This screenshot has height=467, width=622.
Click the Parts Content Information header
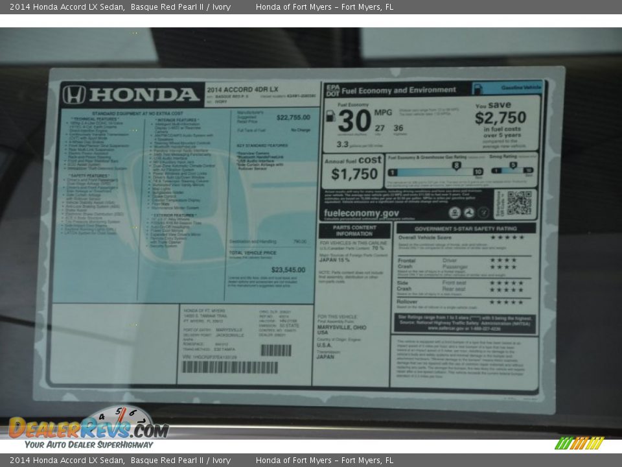pyautogui.click(x=354, y=231)
